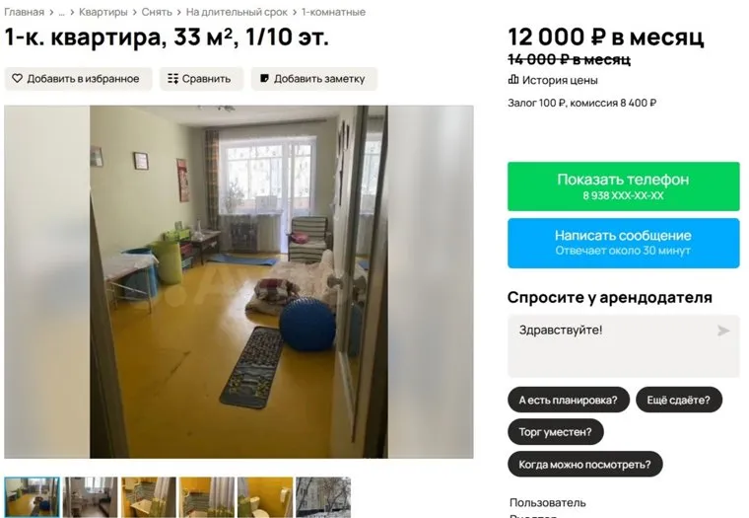Click the Показать телефон button
The width and height of the screenshot is (749, 518).
click(624, 186)
